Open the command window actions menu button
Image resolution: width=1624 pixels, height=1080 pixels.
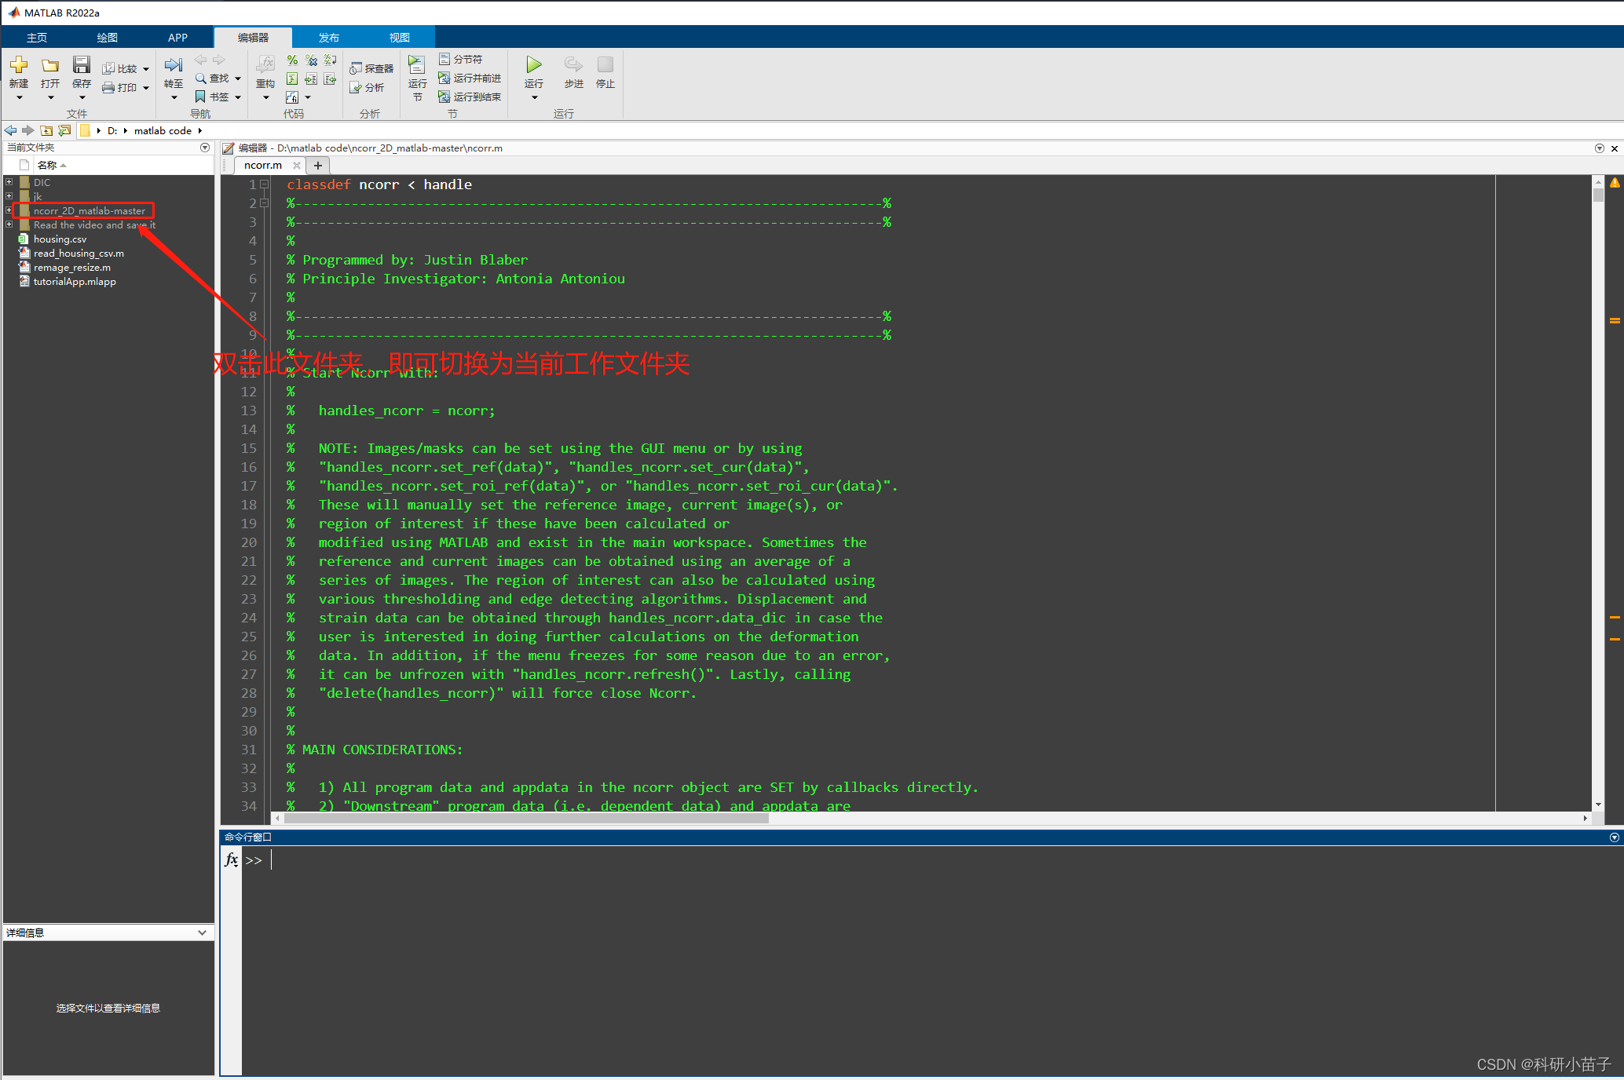(1615, 837)
